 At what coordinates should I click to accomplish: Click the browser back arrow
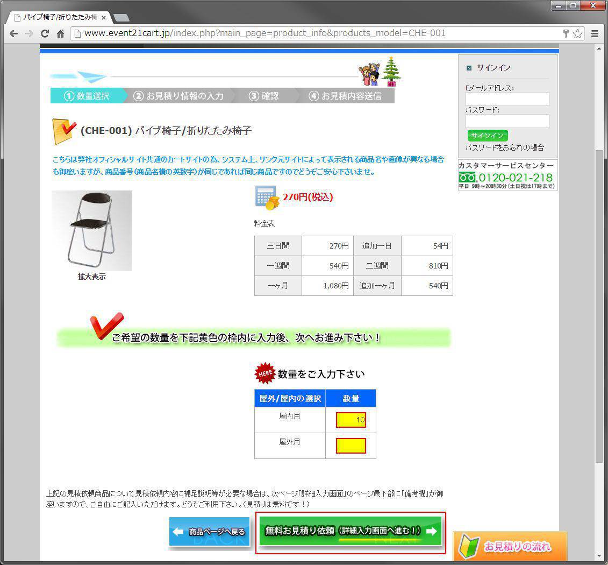tap(13, 33)
